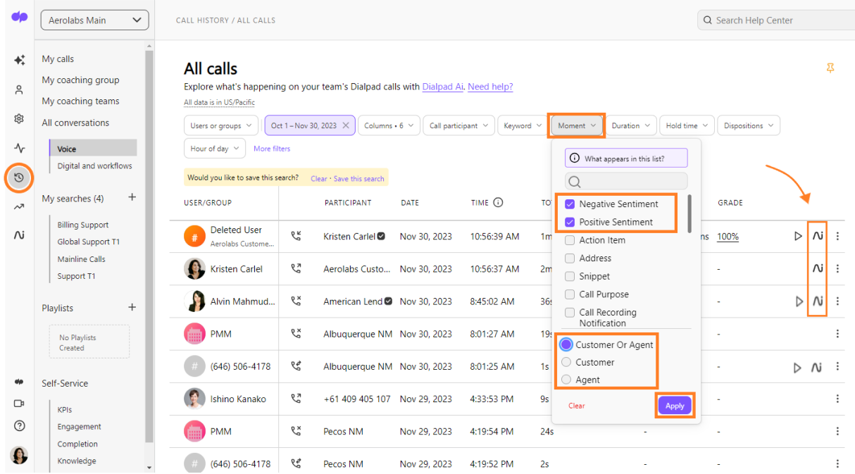The width and height of the screenshot is (855, 474).
Task: Click the search magnifier in Search Help Center
Action: pos(707,20)
